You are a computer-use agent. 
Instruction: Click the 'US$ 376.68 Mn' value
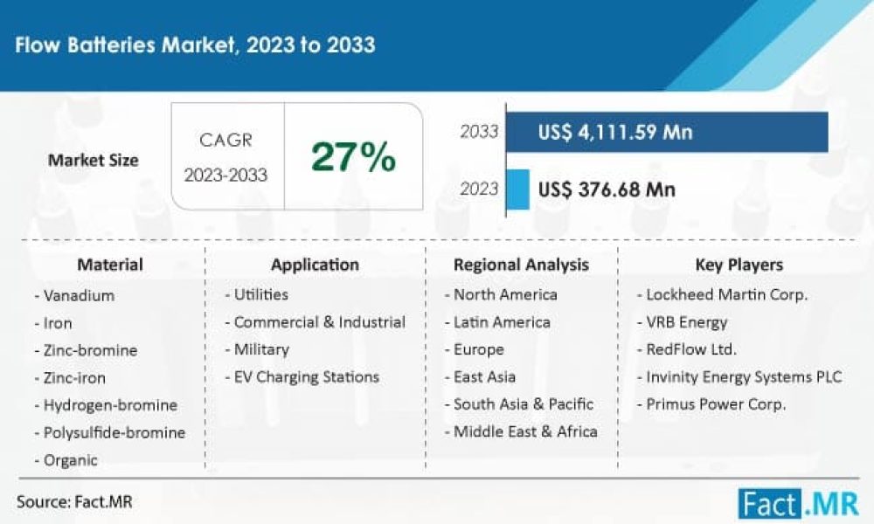(607, 190)
